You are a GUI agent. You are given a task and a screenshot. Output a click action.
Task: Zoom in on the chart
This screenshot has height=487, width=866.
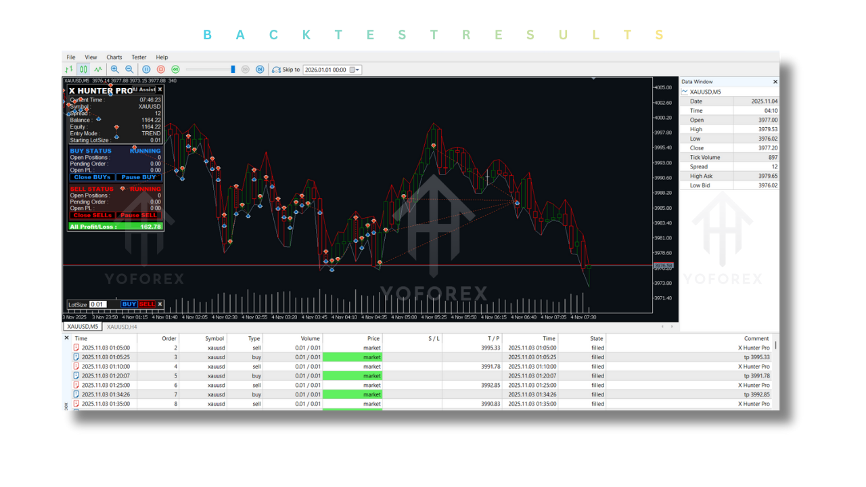point(115,70)
